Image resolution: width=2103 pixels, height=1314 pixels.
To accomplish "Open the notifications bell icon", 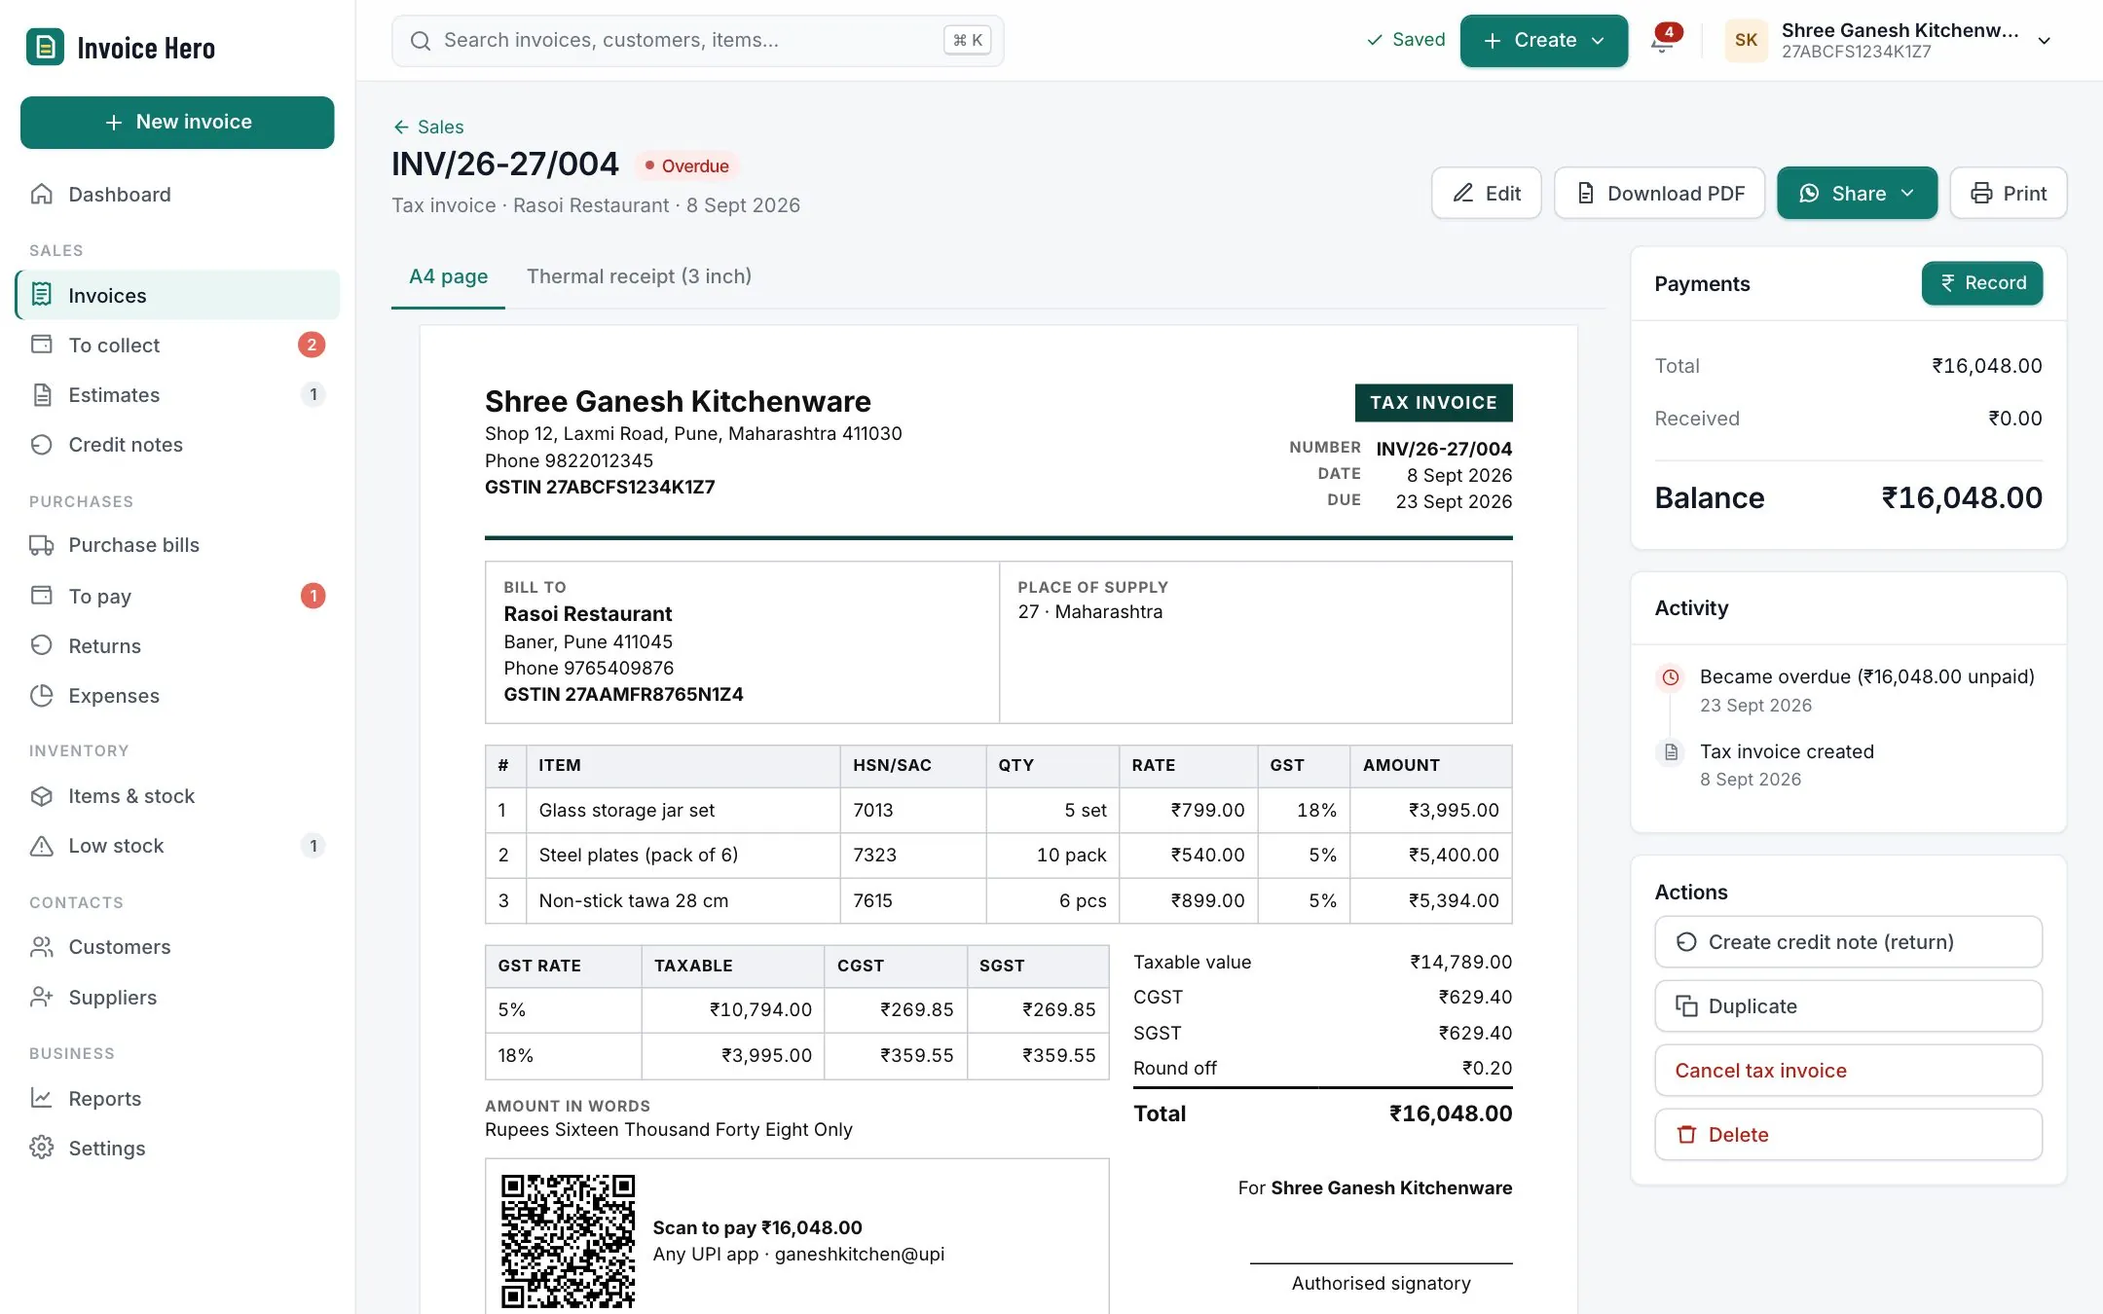I will tap(1663, 41).
